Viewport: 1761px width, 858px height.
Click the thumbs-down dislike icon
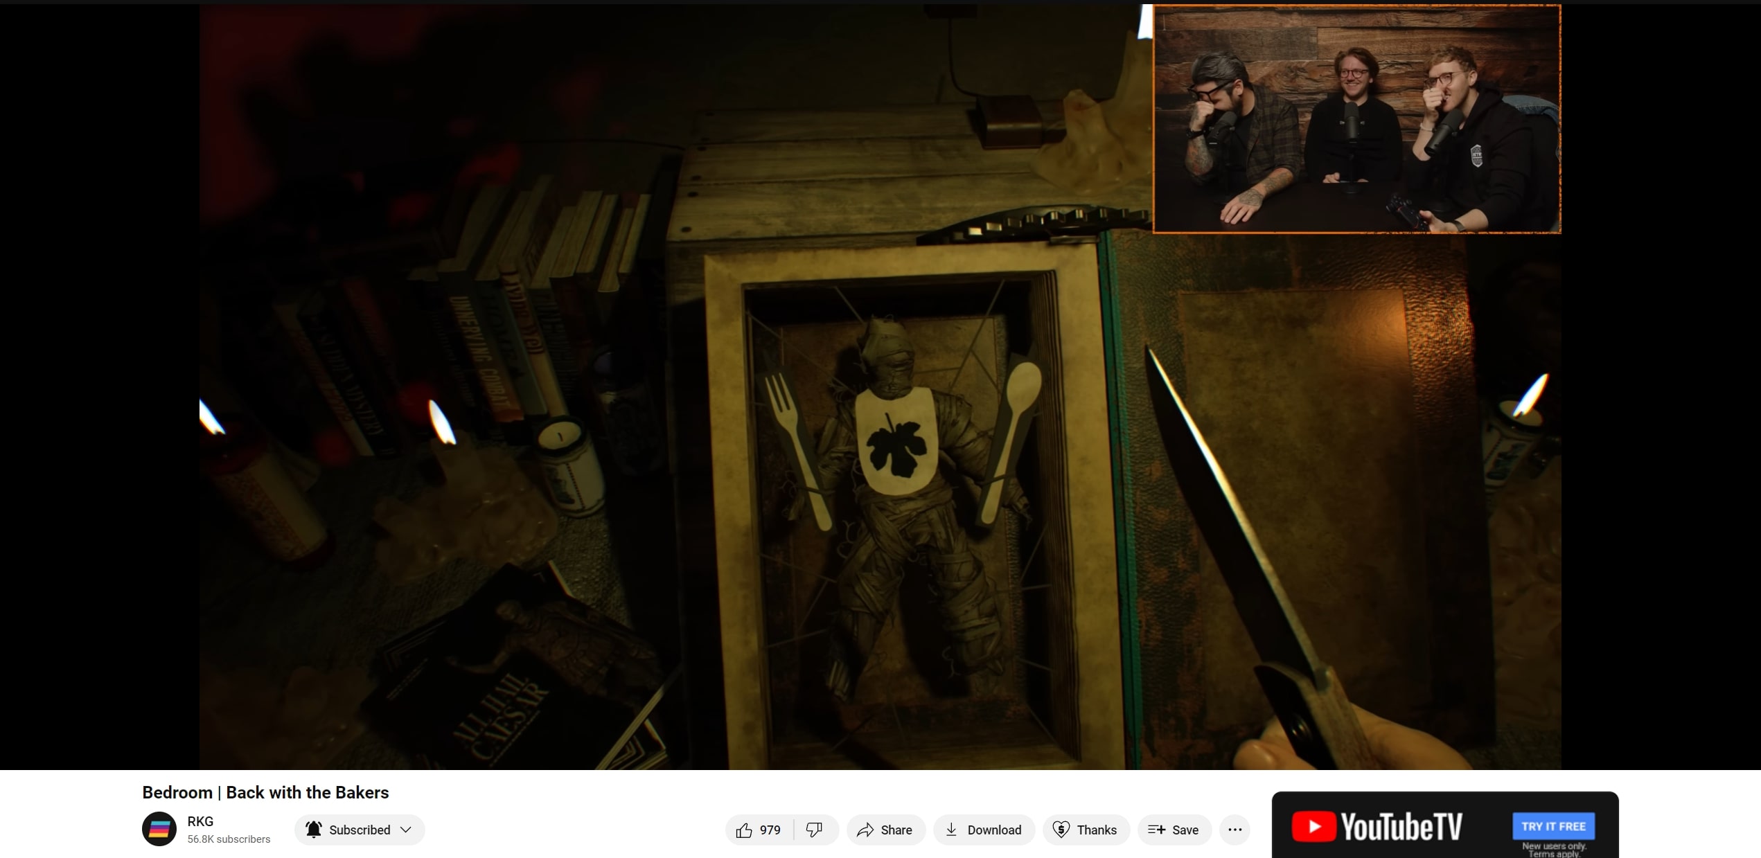coord(815,830)
